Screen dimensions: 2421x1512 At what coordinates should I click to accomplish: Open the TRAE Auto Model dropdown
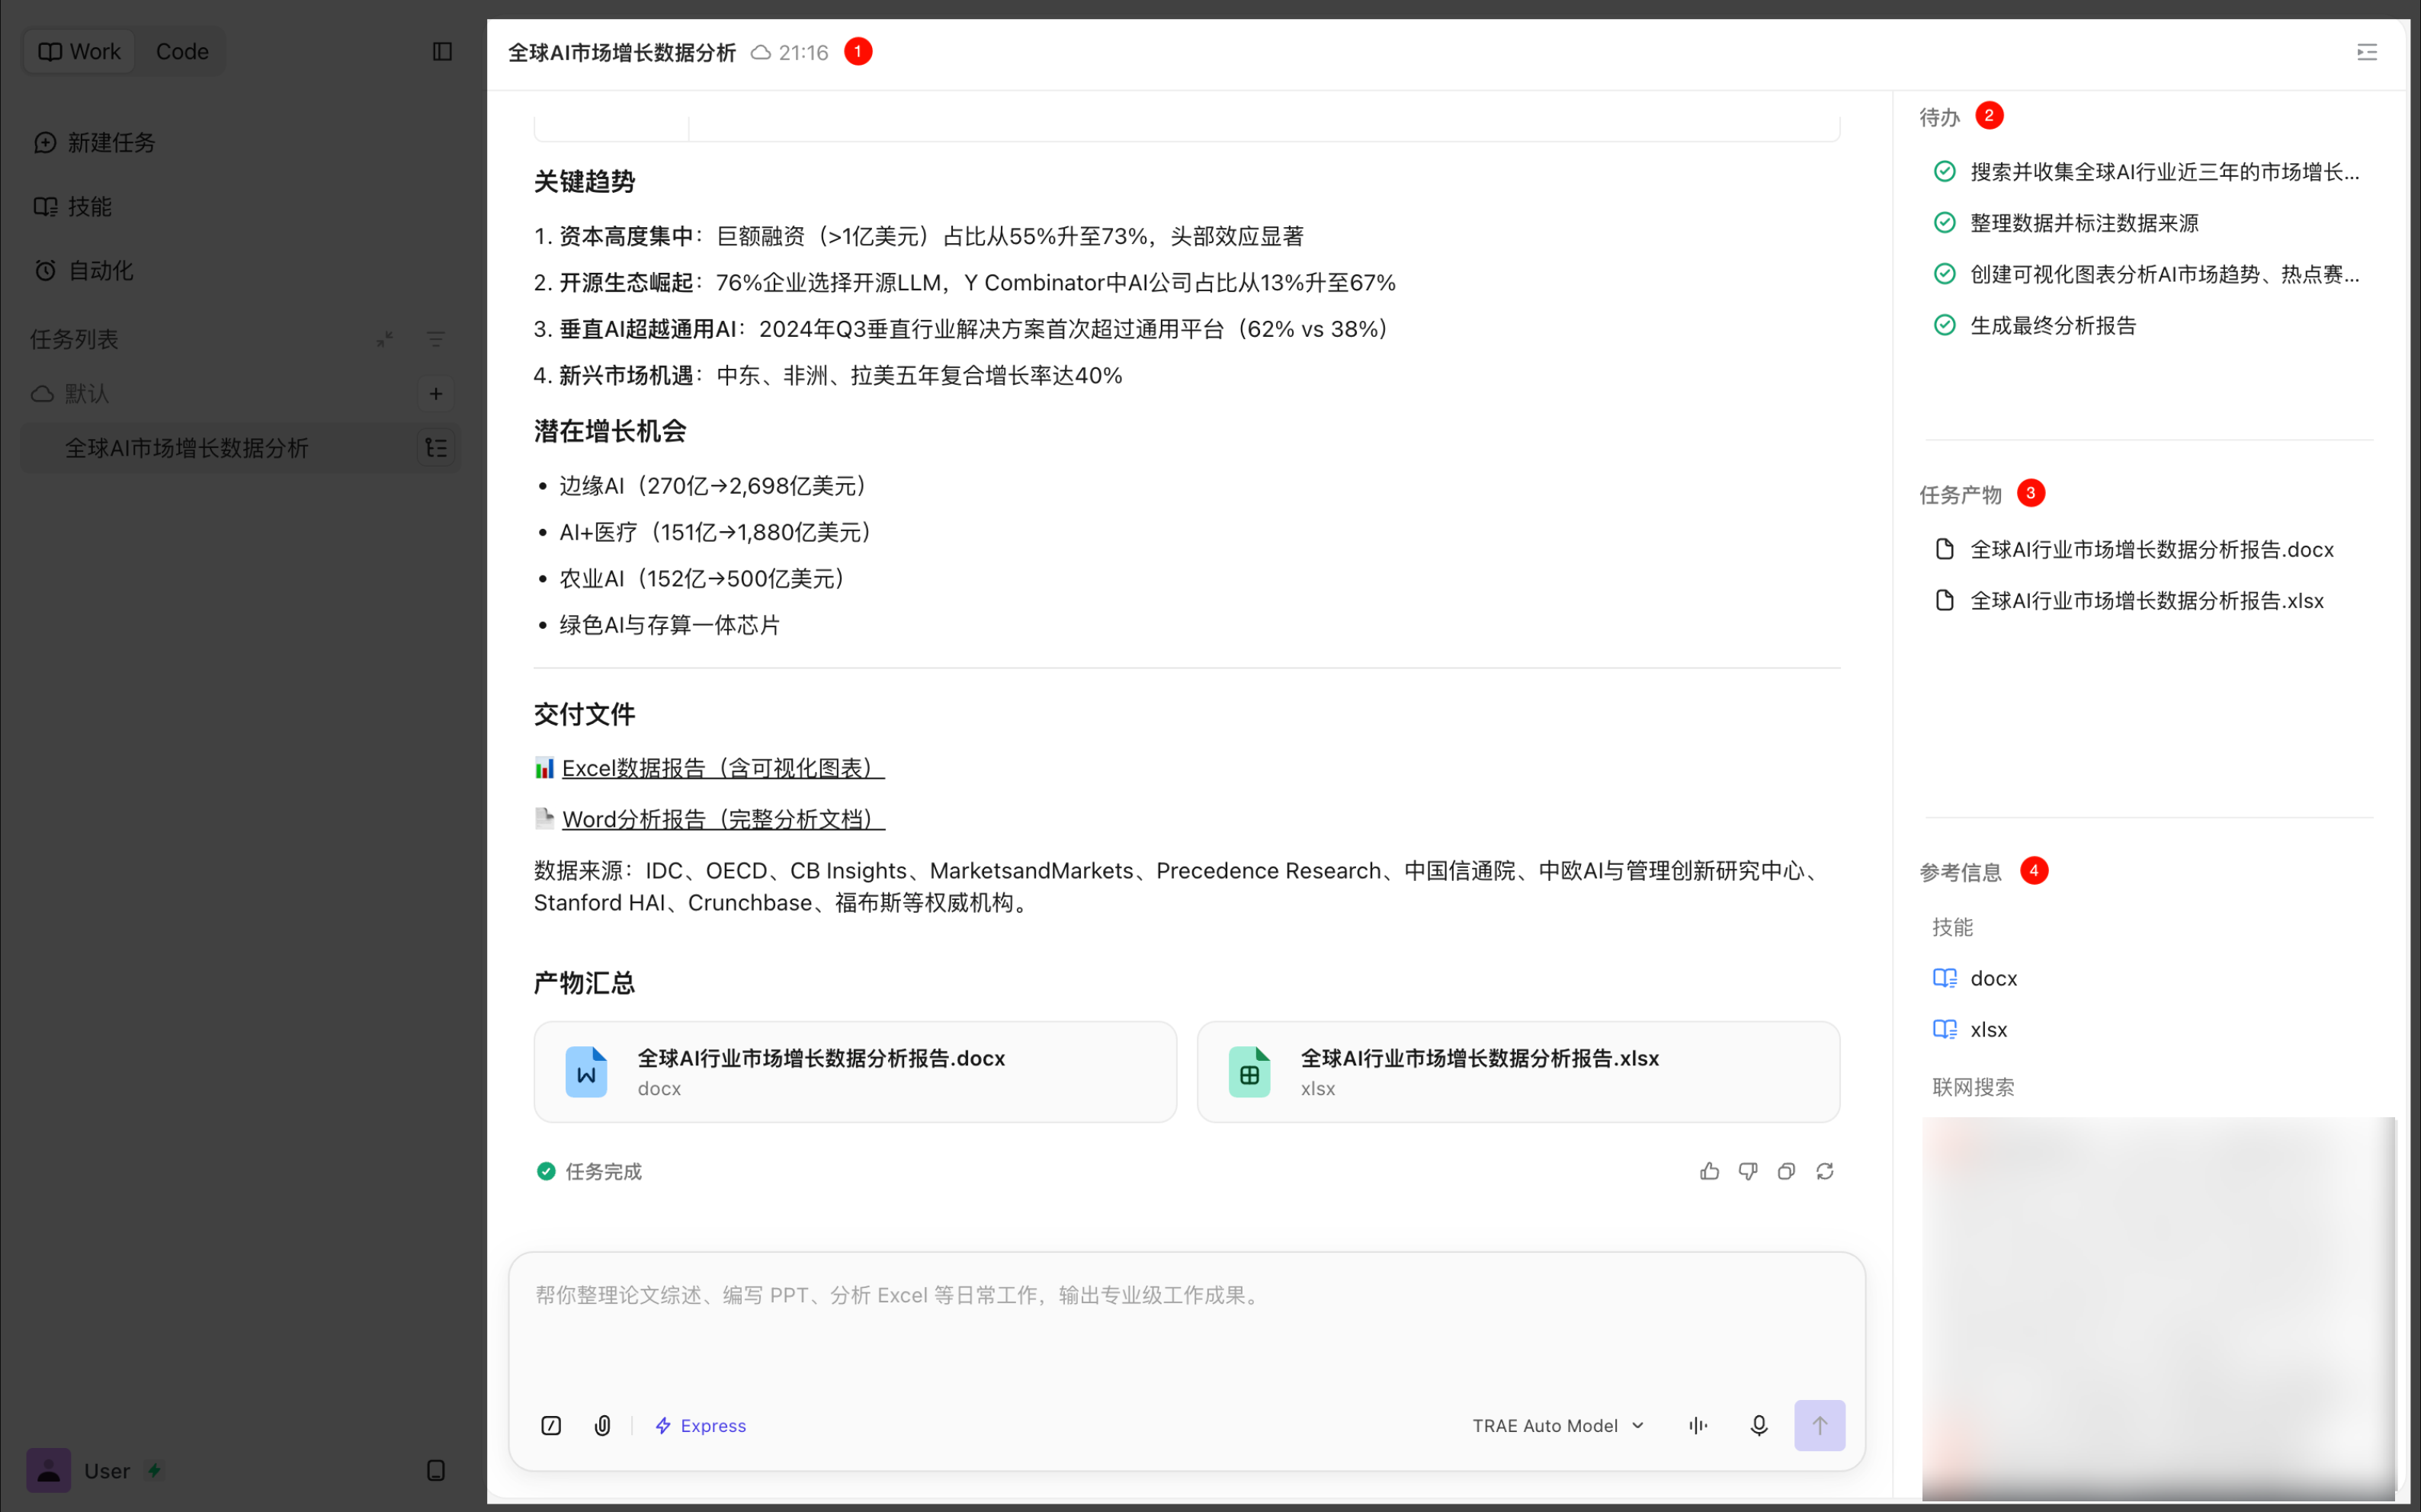pos(1557,1425)
